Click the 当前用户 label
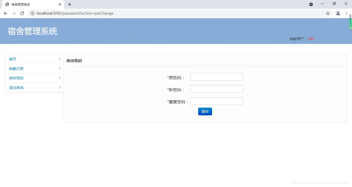 click(298, 39)
